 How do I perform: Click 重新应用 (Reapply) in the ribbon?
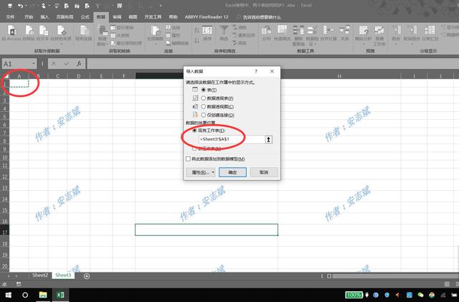click(x=244, y=35)
